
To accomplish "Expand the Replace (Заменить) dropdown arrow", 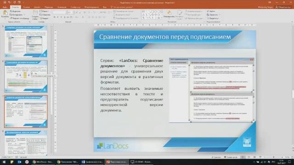I will [220, 15].
